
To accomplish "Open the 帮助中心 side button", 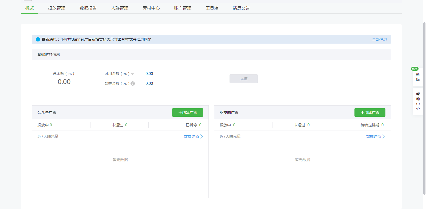I will click(418, 101).
